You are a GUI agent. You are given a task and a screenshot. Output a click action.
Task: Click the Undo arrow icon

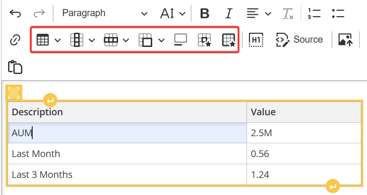point(15,13)
